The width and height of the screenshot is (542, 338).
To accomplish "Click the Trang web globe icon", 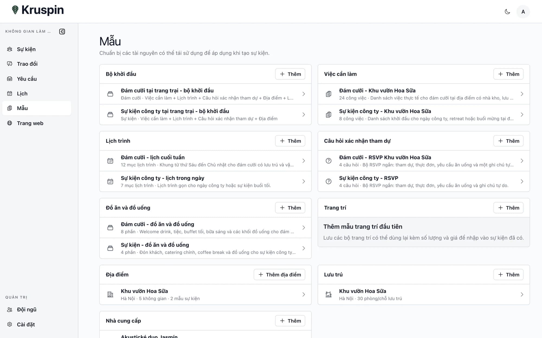I will coord(9,123).
